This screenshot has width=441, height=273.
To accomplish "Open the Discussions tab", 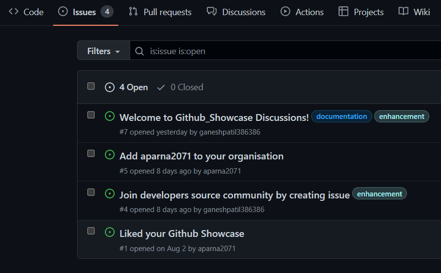I will 236,12.
